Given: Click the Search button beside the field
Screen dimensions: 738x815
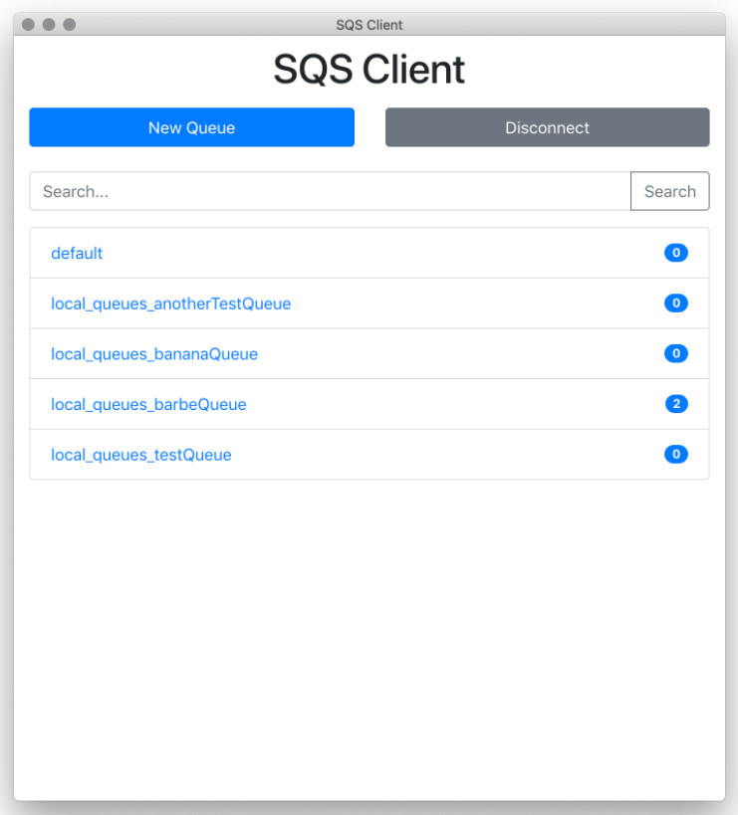Looking at the screenshot, I should coord(670,191).
